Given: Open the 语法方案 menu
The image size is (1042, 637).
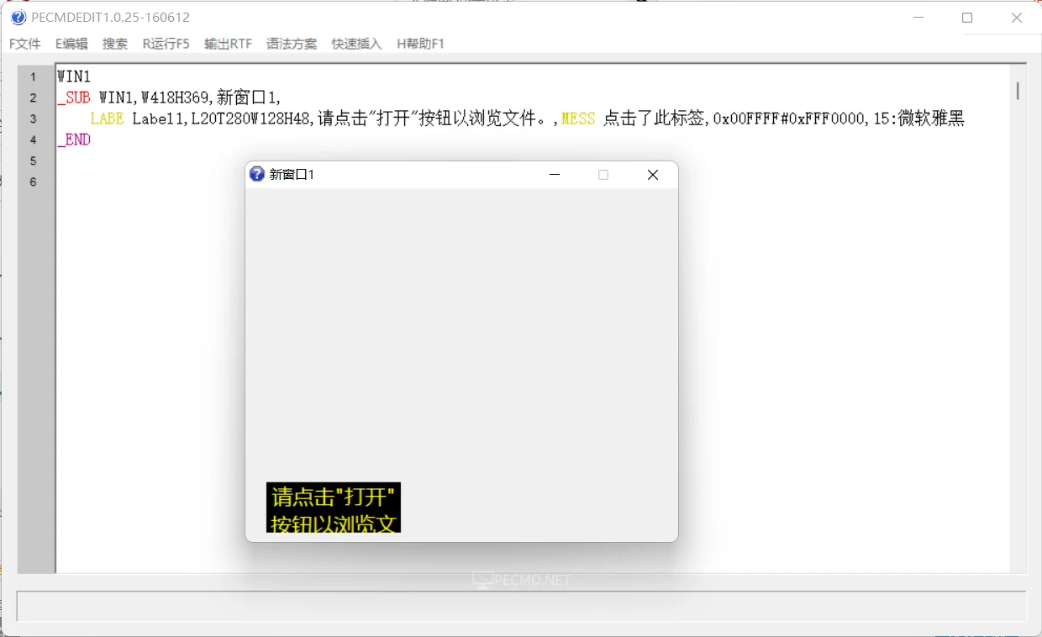Looking at the screenshot, I should [292, 44].
